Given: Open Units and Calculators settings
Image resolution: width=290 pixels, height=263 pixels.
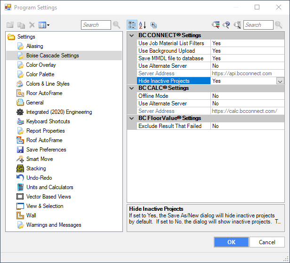Looking at the screenshot, I should click(x=50, y=187).
